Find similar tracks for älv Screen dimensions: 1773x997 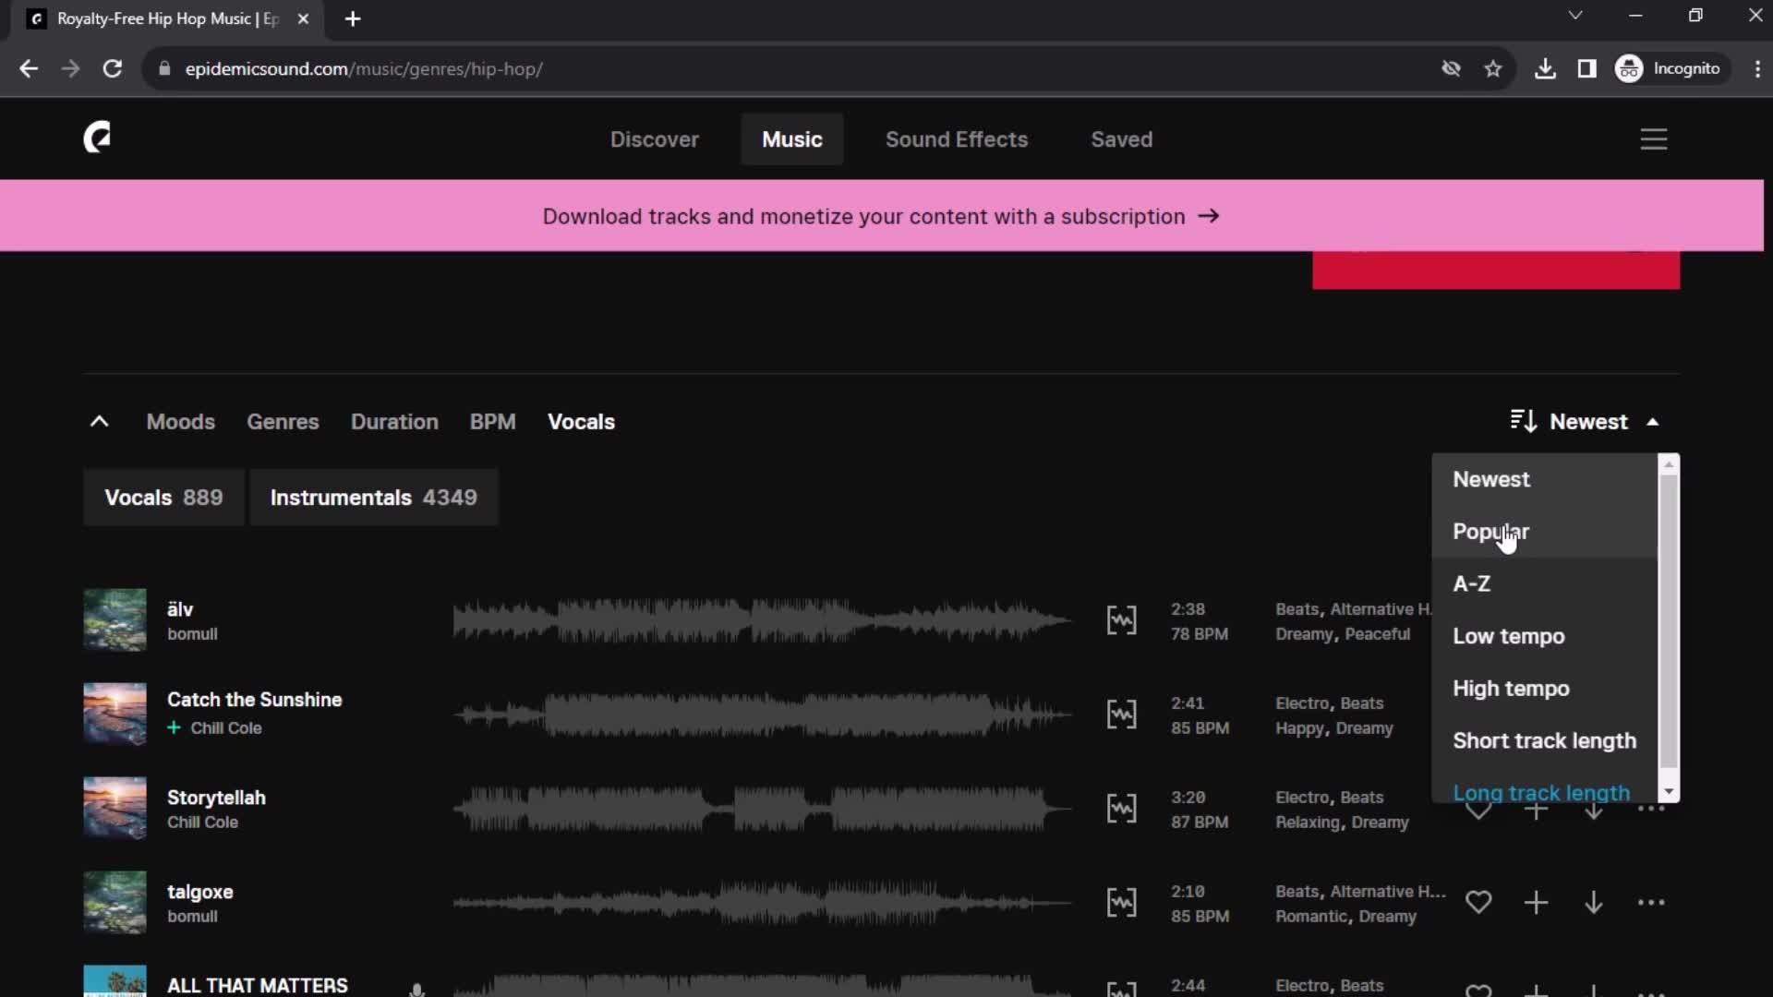tap(1121, 620)
